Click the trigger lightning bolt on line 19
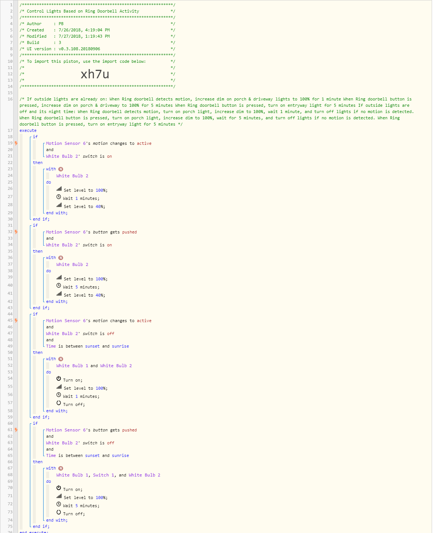Image resolution: width=435 pixels, height=533 pixels. pos(16,143)
